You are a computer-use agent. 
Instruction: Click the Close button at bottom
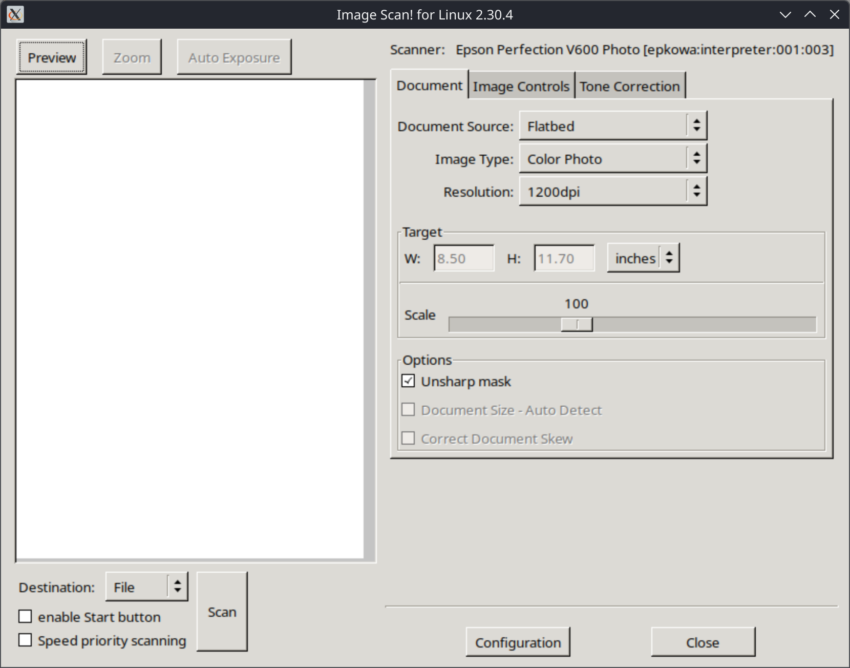click(703, 642)
